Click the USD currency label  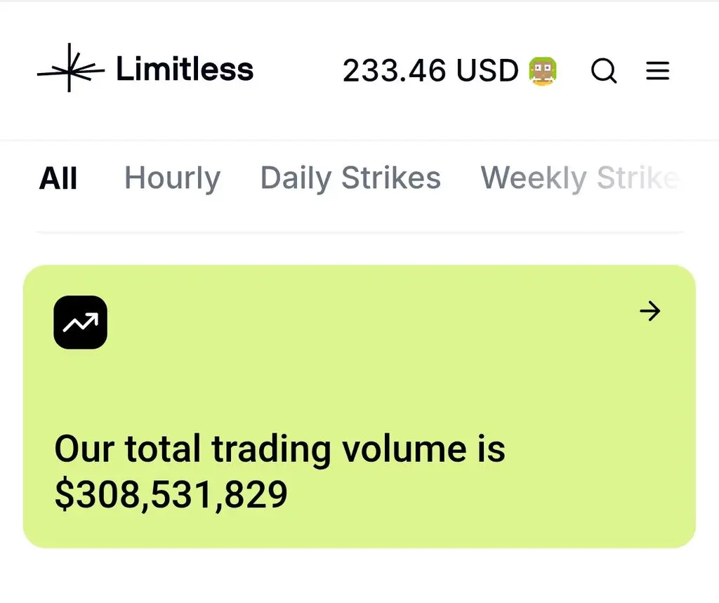pos(487,71)
